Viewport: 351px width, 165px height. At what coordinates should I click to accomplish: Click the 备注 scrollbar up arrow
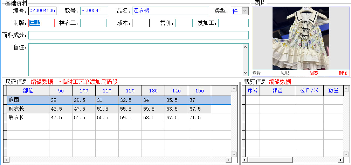246,47
